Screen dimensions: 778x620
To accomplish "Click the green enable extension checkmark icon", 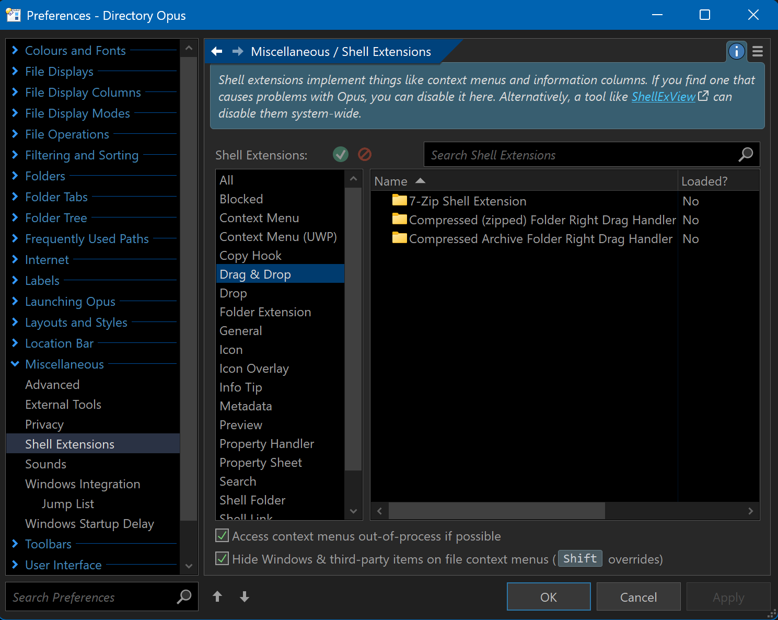I will 341,154.
